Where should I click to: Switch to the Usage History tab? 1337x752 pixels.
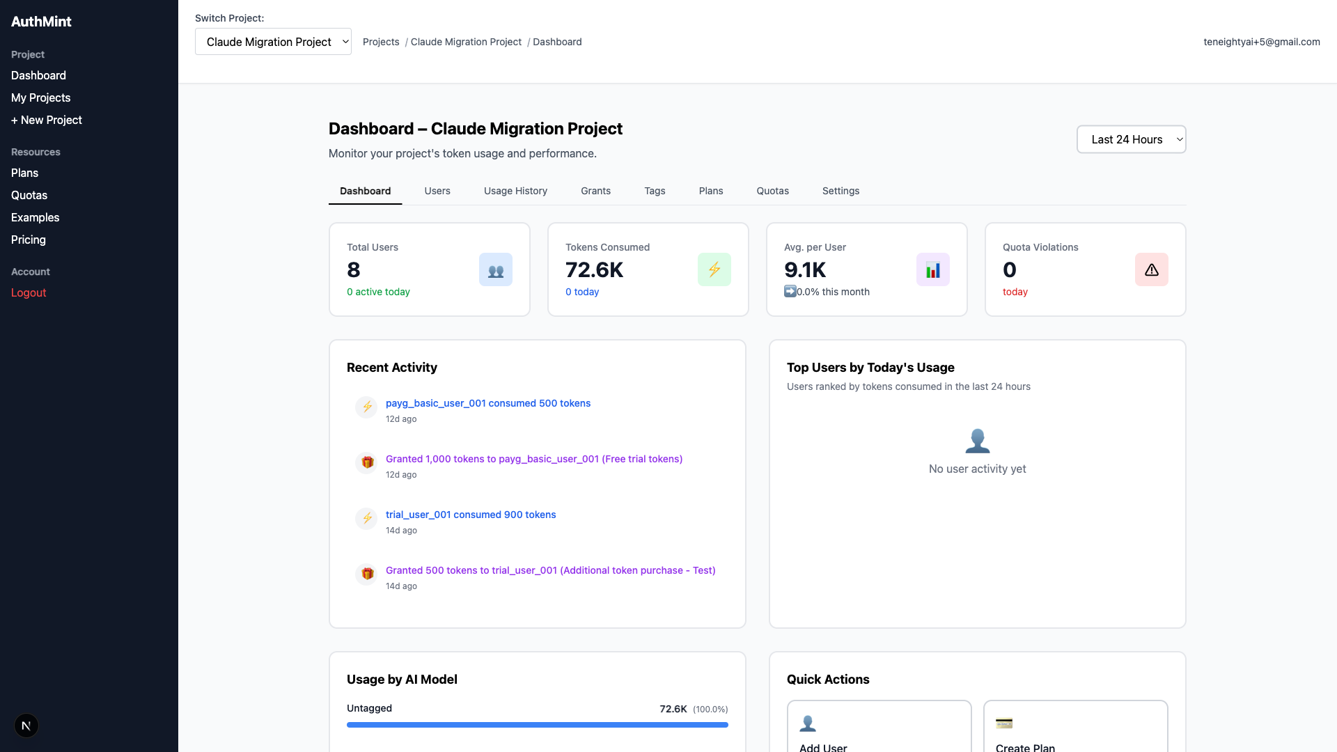tap(515, 191)
